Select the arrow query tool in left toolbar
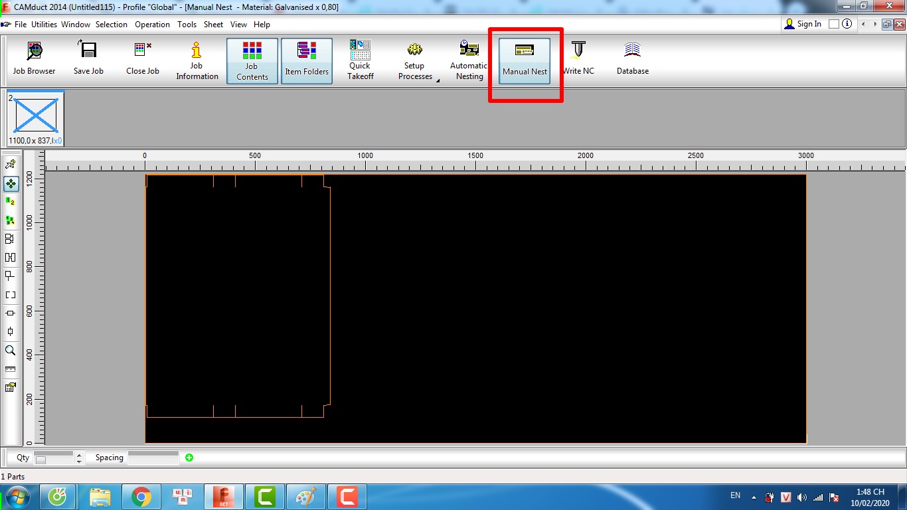The height and width of the screenshot is (510, 907). coord(10,165)
